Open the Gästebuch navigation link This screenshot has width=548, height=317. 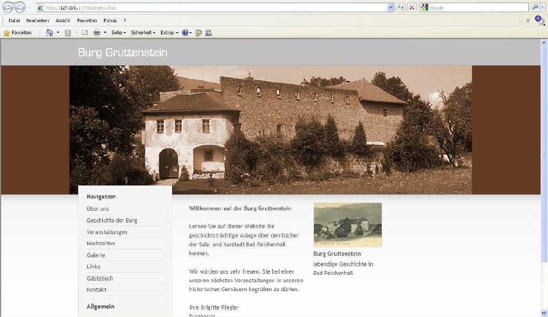point(100,278)
